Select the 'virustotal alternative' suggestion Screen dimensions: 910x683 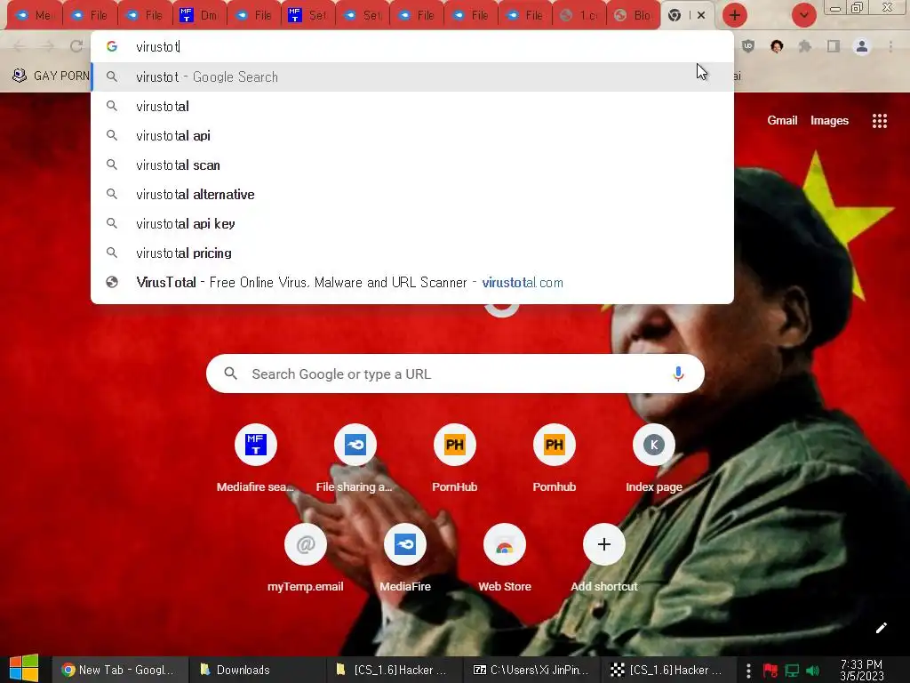coord(412,195)
